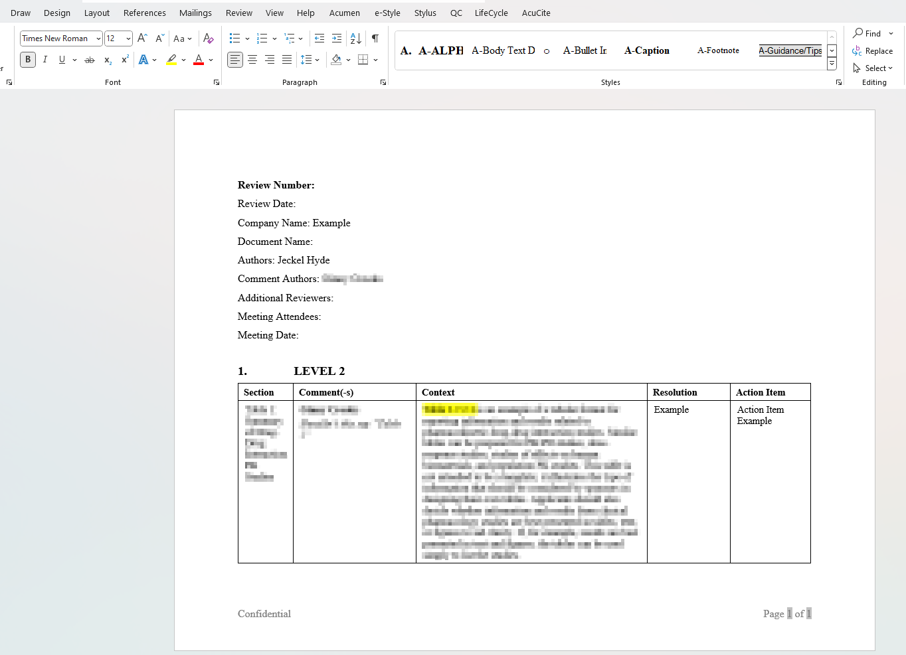Align paragraph text to the right

pos(270,60)
